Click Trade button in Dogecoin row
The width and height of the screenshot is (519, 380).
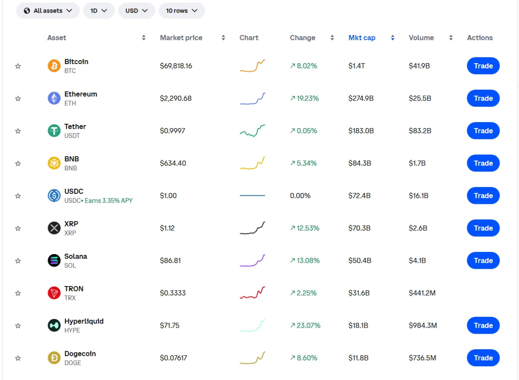pos(483,358)
